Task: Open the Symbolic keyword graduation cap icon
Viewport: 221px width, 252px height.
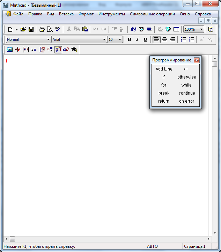Action: tap(74, 50)
